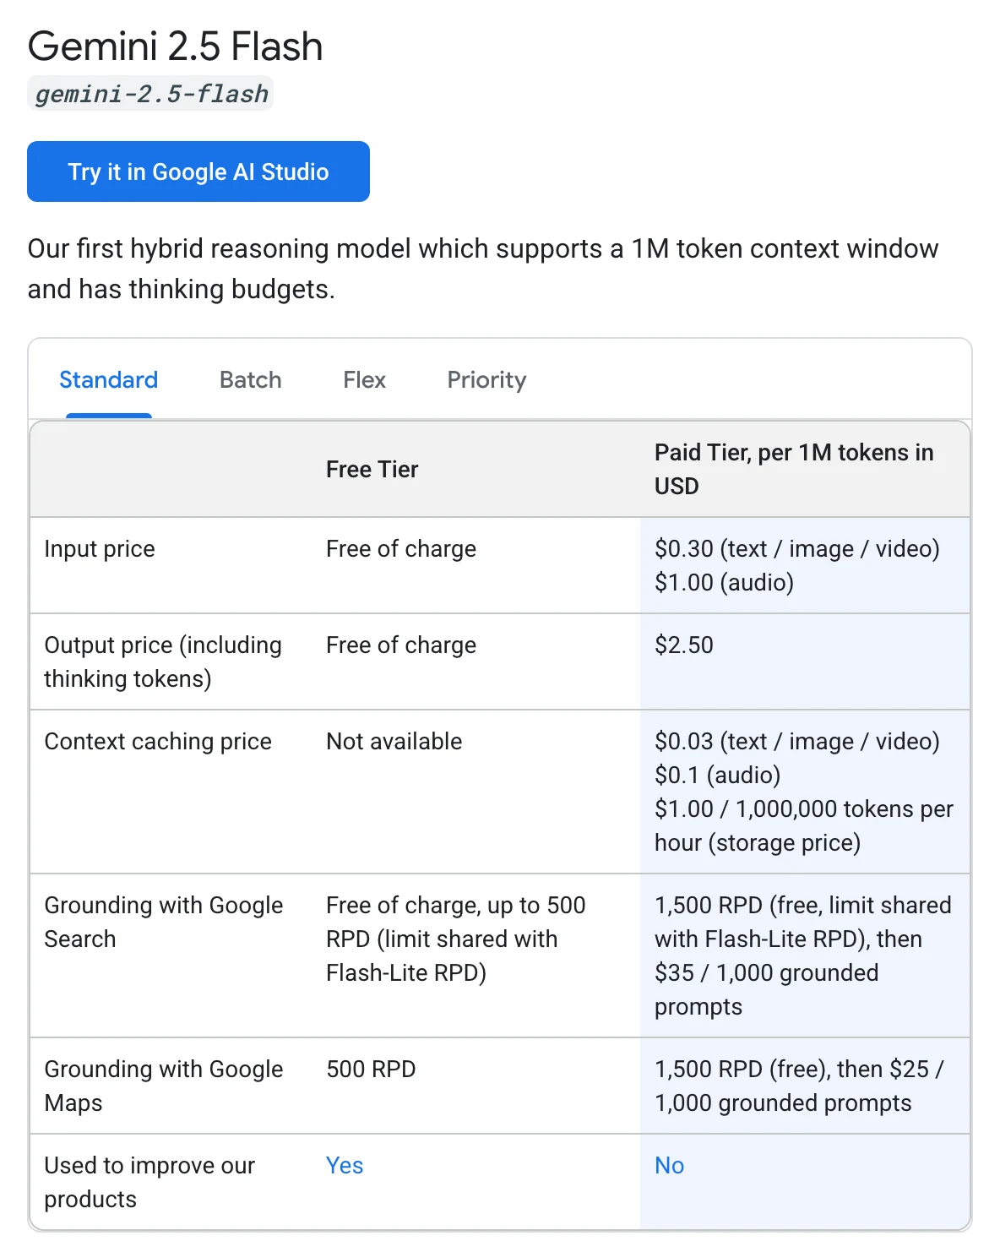This screenshot has height=1252, width=1000.
Task: Open the Flex pricing tab
Action: click(x=365, y=380)
